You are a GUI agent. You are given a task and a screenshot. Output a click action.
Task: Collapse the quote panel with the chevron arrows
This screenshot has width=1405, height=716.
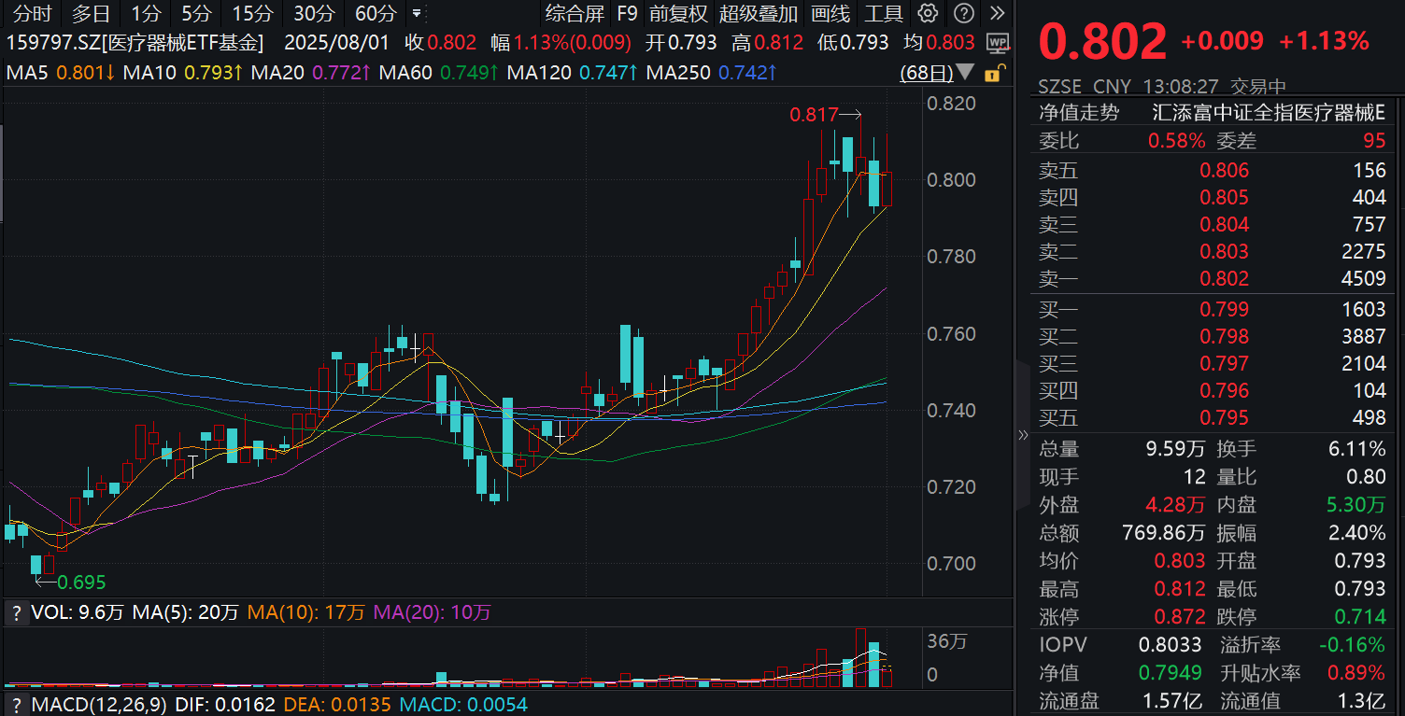1024,434
